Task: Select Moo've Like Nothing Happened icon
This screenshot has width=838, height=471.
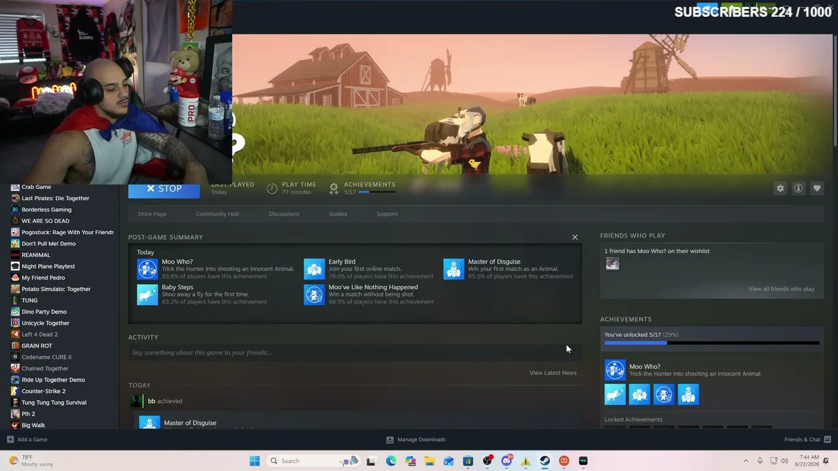Action: coord(314,294)
